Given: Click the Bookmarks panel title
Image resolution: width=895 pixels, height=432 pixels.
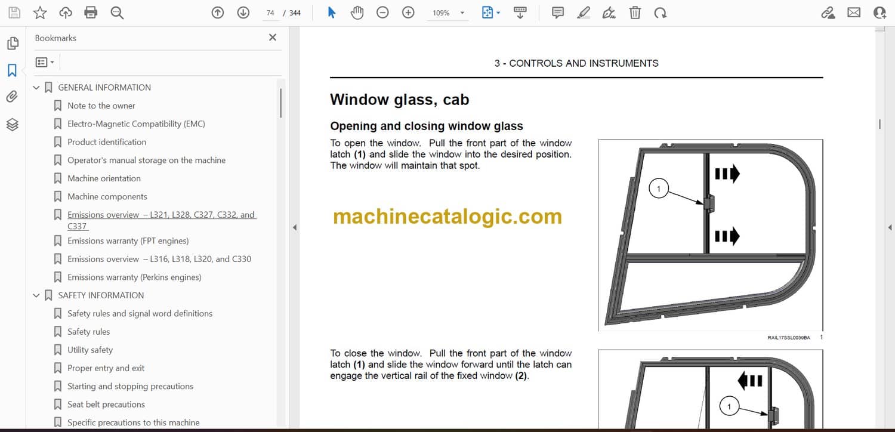Looking at the screenshot, I should 55,38.
